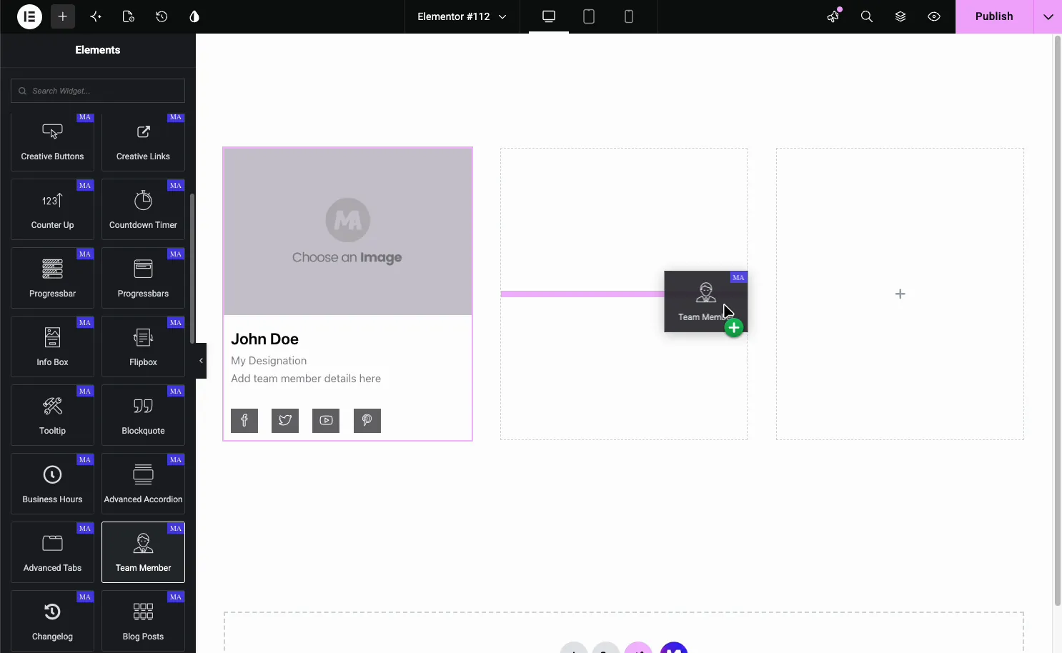Preview changes with the eye icon

pyautogui.click(x=934, y=16)
